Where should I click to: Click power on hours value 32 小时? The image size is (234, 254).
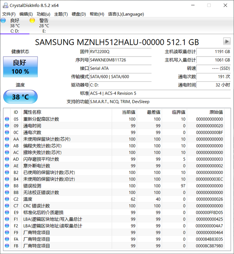pos(213,85)
